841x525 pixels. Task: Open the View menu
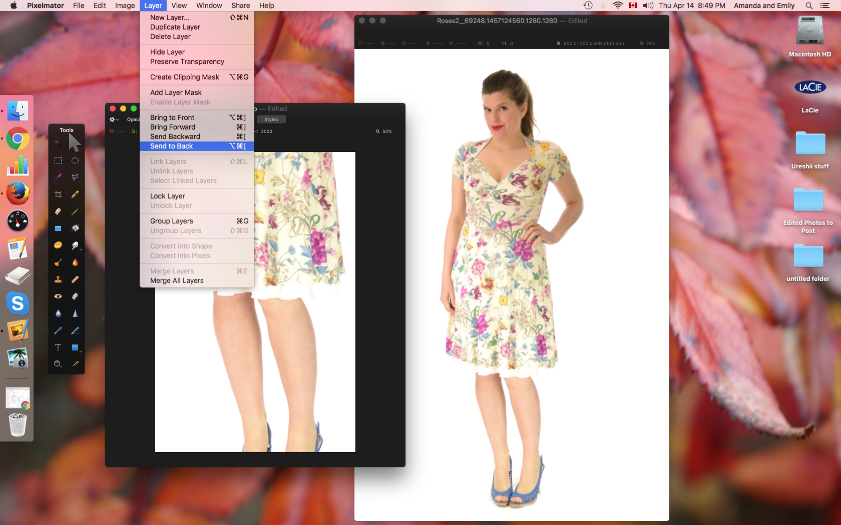179,5
